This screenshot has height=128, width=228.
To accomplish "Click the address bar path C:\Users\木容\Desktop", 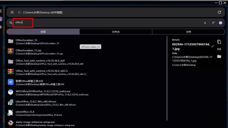I will [43, 12].
